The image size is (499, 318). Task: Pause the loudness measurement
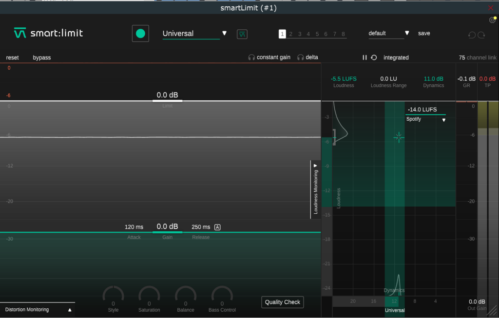click(365, 57)
